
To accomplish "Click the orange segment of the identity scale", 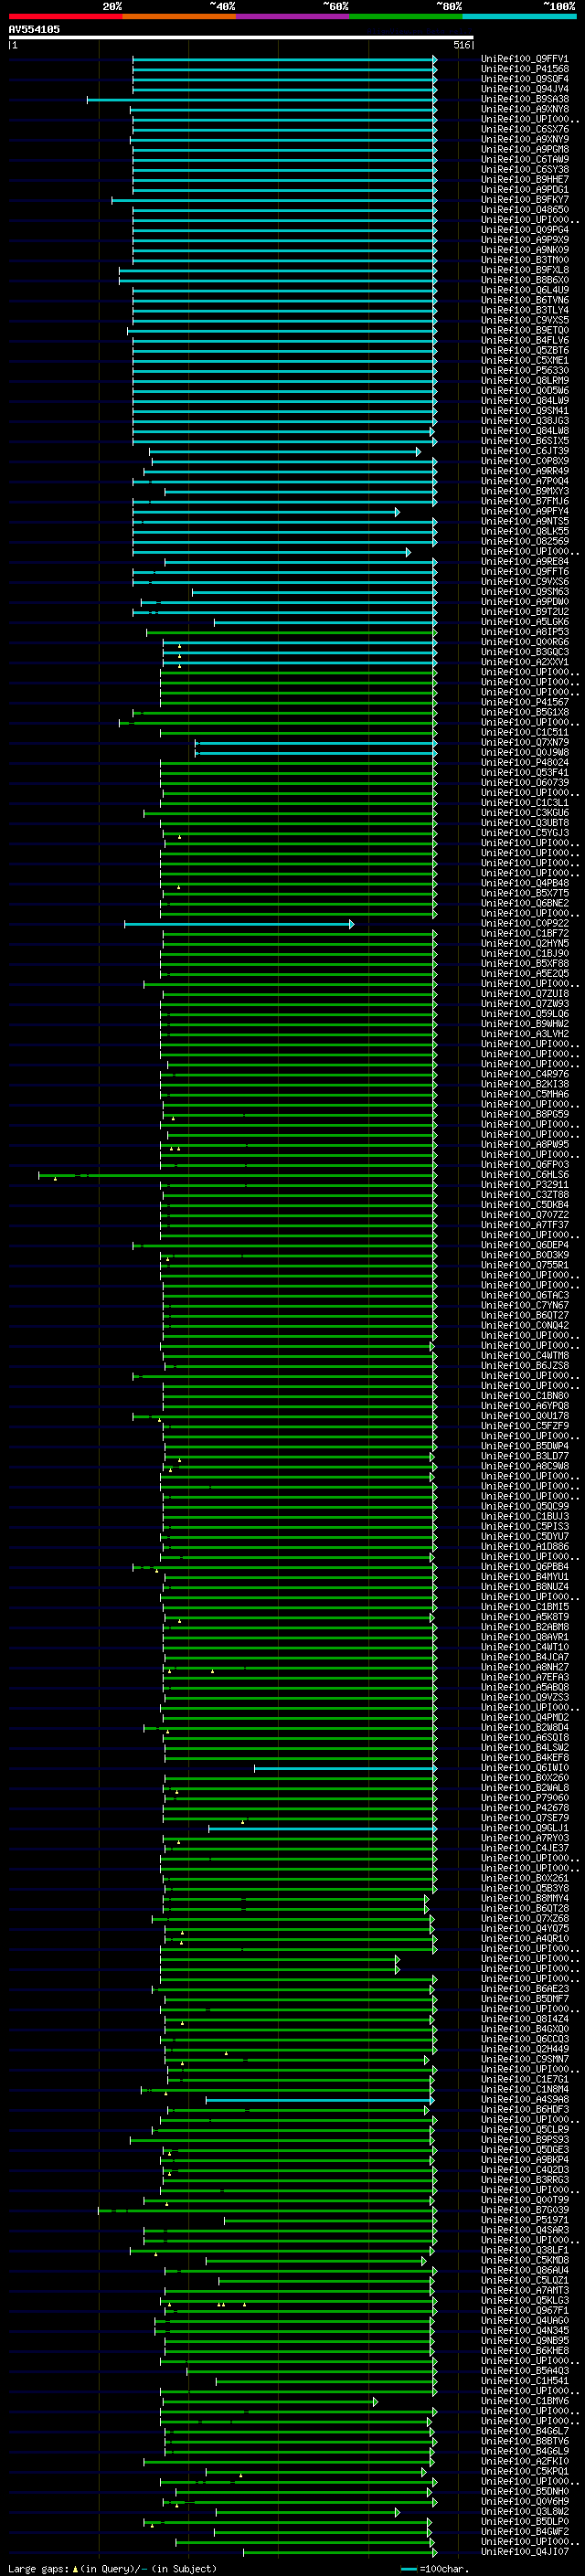I will click(x=179, y=17).
